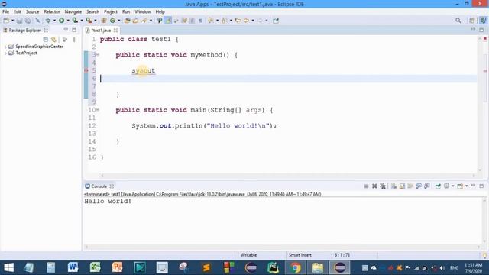Click the New Java Package icon
The width and height of the screenshot is (489, 275).
point(104,21)
